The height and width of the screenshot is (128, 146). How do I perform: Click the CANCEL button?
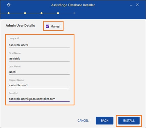(83, 121)
